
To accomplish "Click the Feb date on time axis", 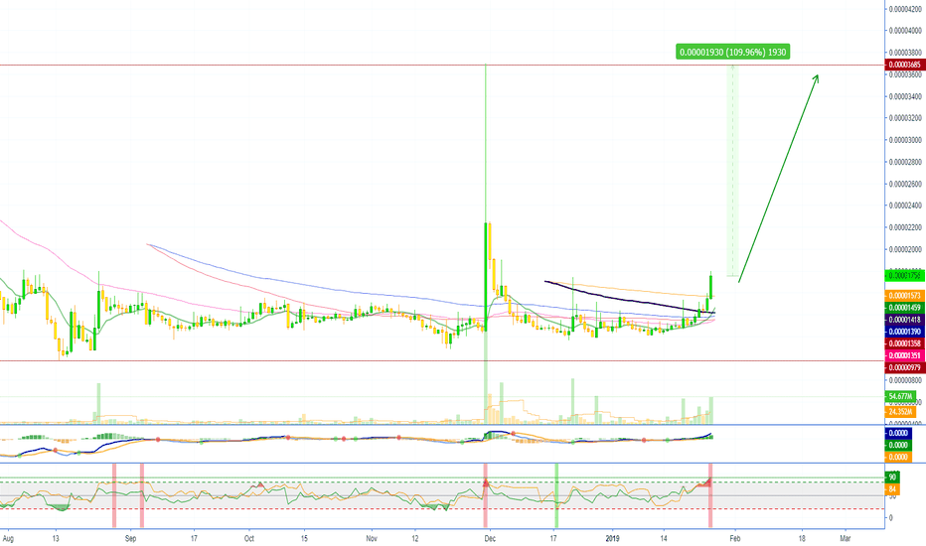I will (734, 538).
